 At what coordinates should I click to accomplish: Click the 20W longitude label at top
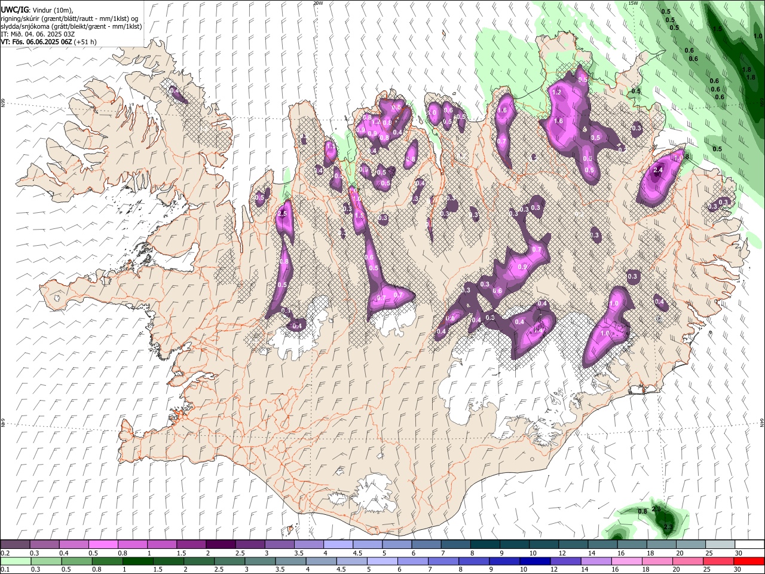tap(318, 3)
